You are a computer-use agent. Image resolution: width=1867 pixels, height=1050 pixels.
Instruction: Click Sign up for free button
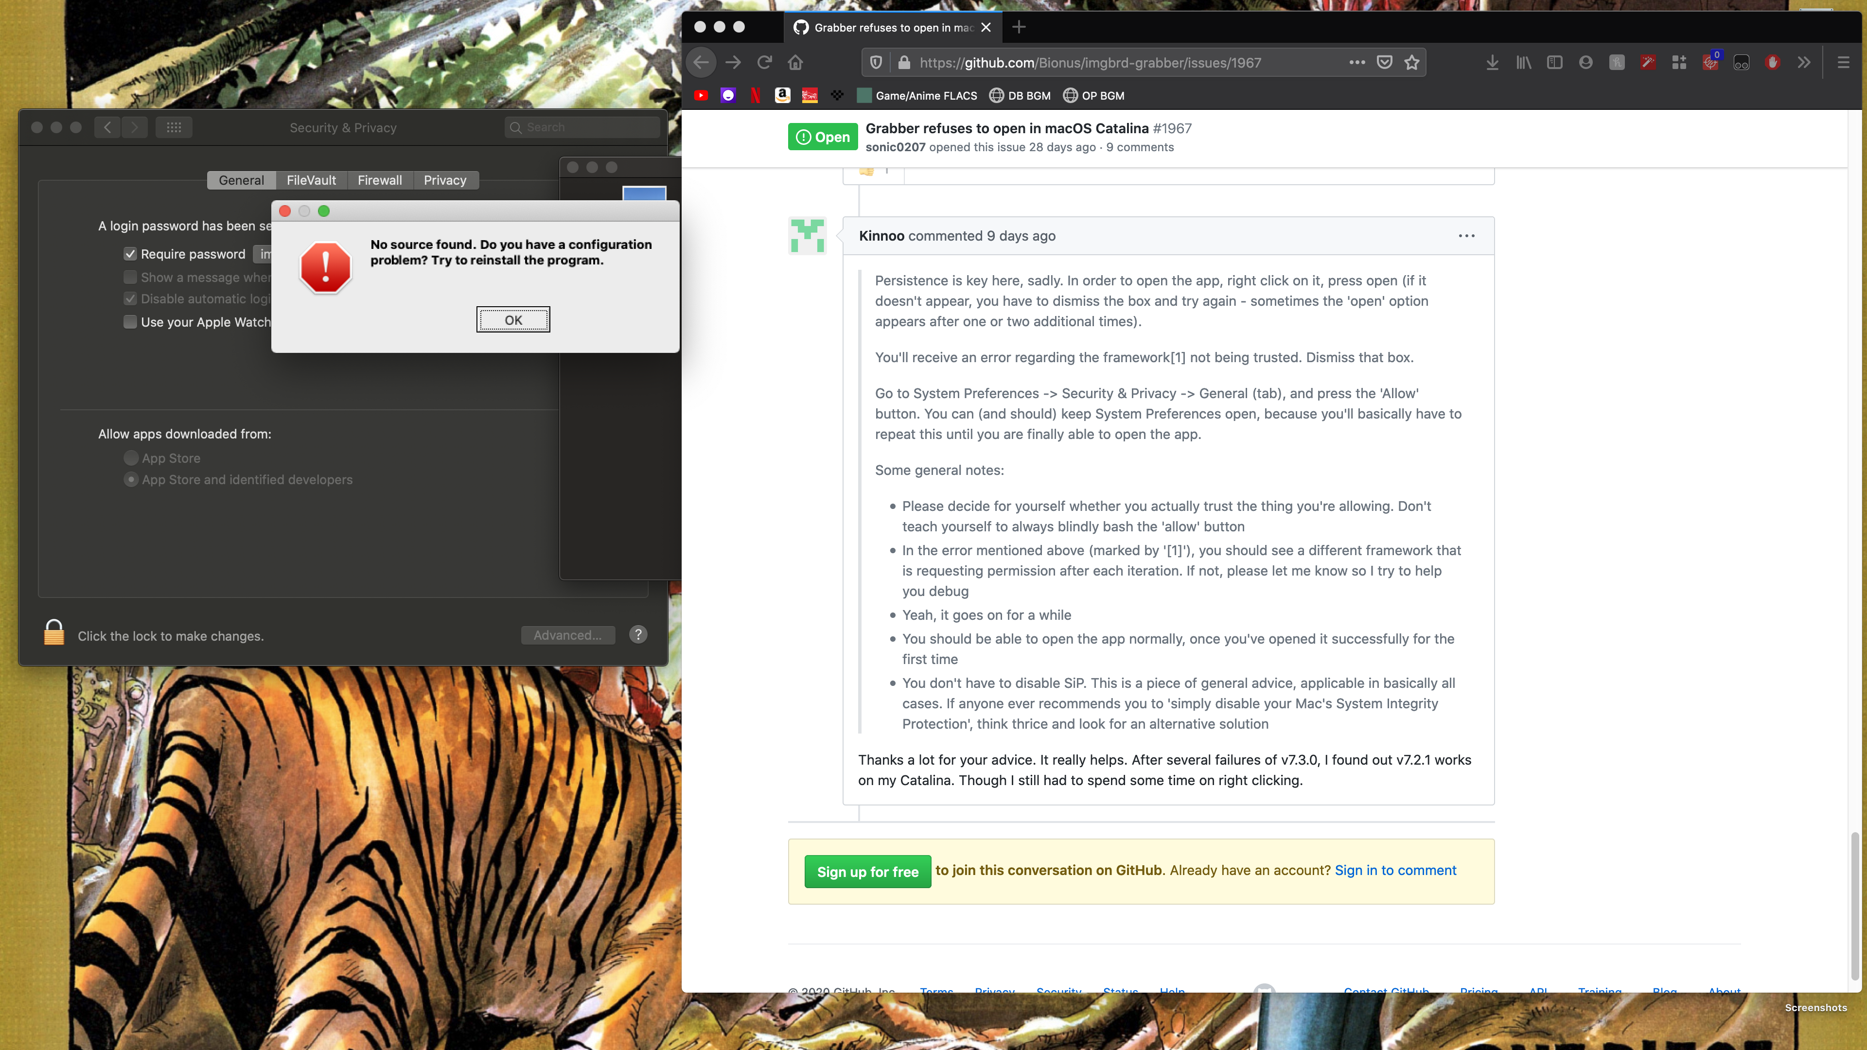click(867, 872)
